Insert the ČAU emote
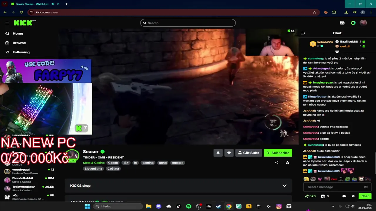 pyautogui.click(x=334, y=179)
